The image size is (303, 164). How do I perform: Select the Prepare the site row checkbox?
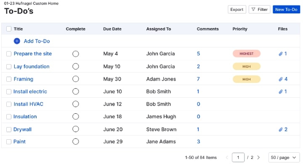[9, 54]
